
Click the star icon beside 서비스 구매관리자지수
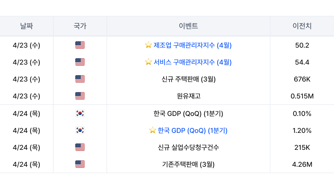(x=148, y=62)
